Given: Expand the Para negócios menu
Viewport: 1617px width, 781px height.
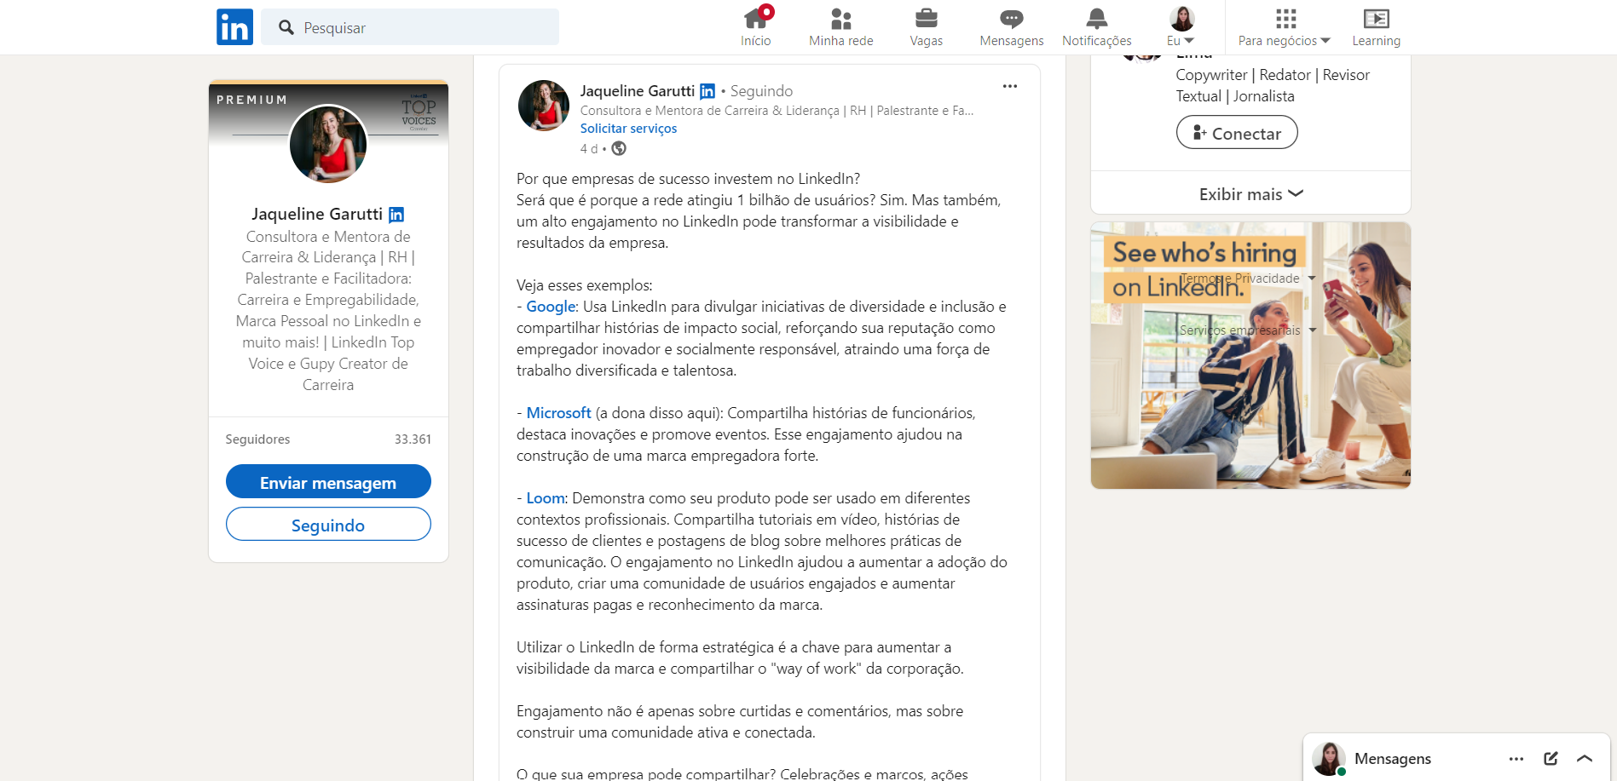Looking at the screenshot, I should pos(1285,27).
